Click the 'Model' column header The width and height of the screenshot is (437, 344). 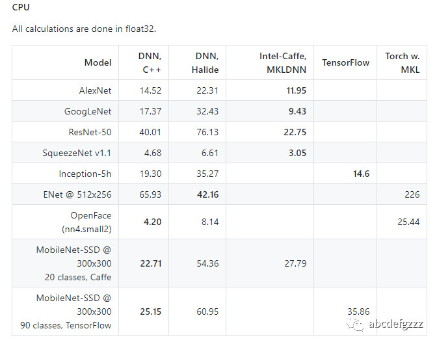(98, 62)
